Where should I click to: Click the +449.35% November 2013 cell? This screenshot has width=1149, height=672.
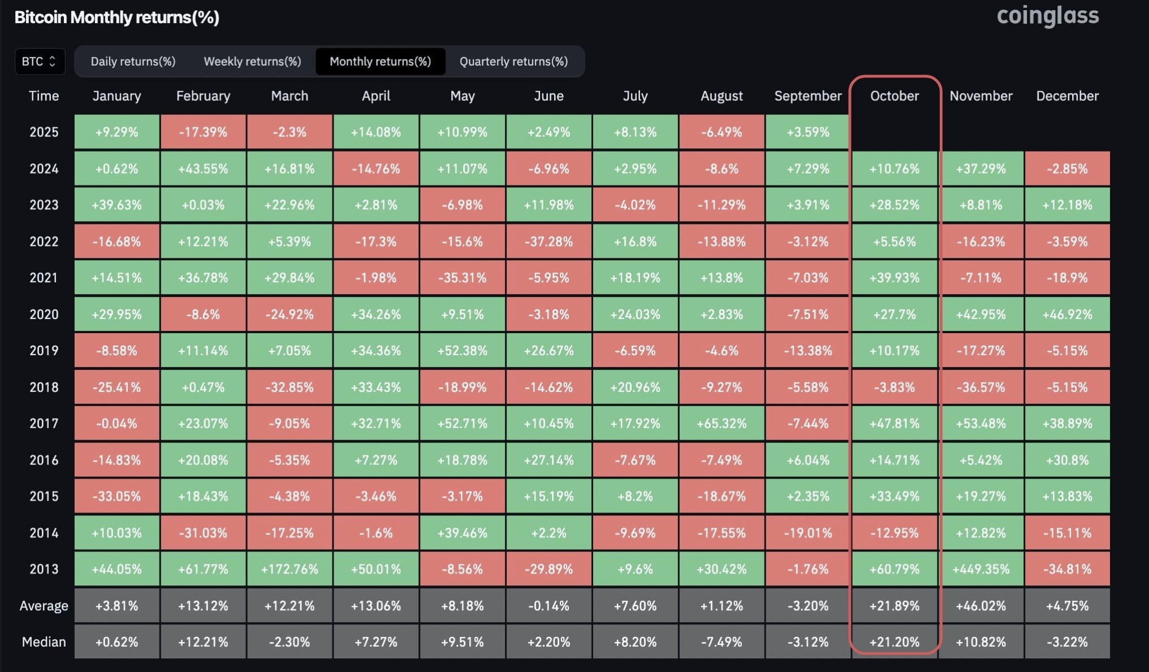pyautogui.click(x=982, y=569)
